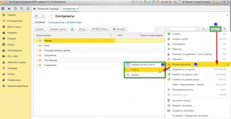Screen dimensions: 231x119
Task: Choose Дерево view mode
Action: tap(144, 75)
